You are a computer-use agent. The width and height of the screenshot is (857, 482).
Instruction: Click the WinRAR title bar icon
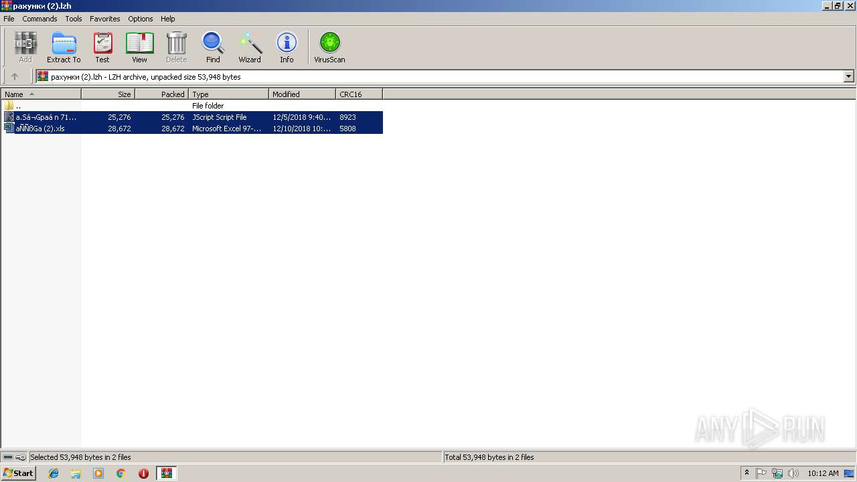pos(6,5)
